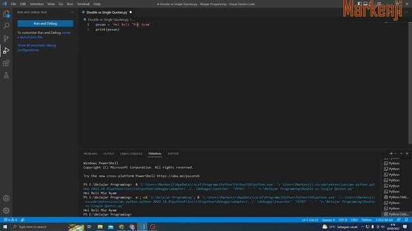The width and height of the screenshot is (412, 231).
Task: Select the 3.10.5 64-bit interpreter entry
Action: point(384,219)
